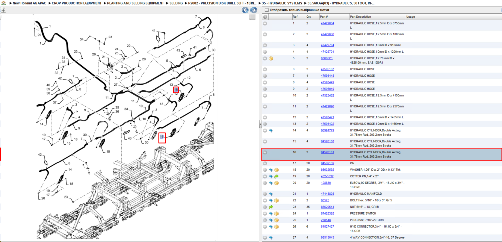Open part number 47429688 link
This screenshot has height=242, width=502.
(x=327, y=34)
